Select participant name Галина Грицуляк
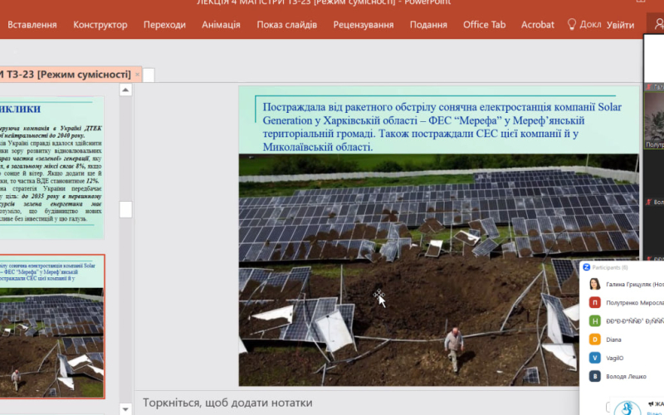Image resolution: width=664 pixels, height=415 pixels. pos(635,284)
